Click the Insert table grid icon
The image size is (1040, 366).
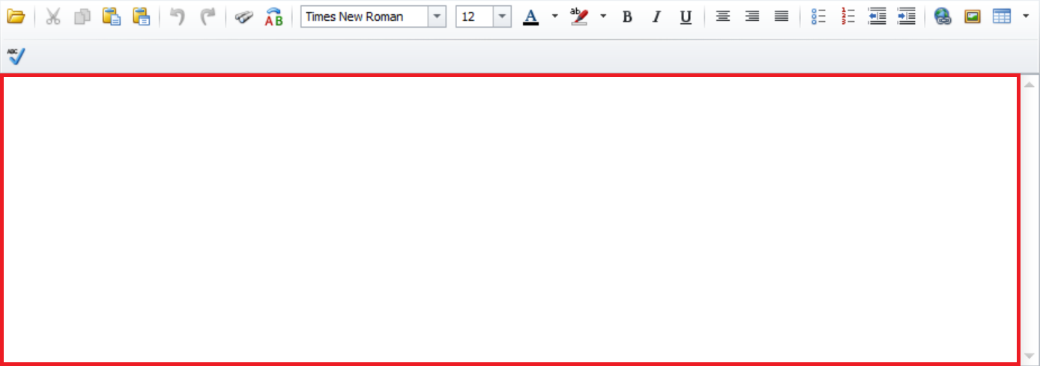pos(1002,16)
